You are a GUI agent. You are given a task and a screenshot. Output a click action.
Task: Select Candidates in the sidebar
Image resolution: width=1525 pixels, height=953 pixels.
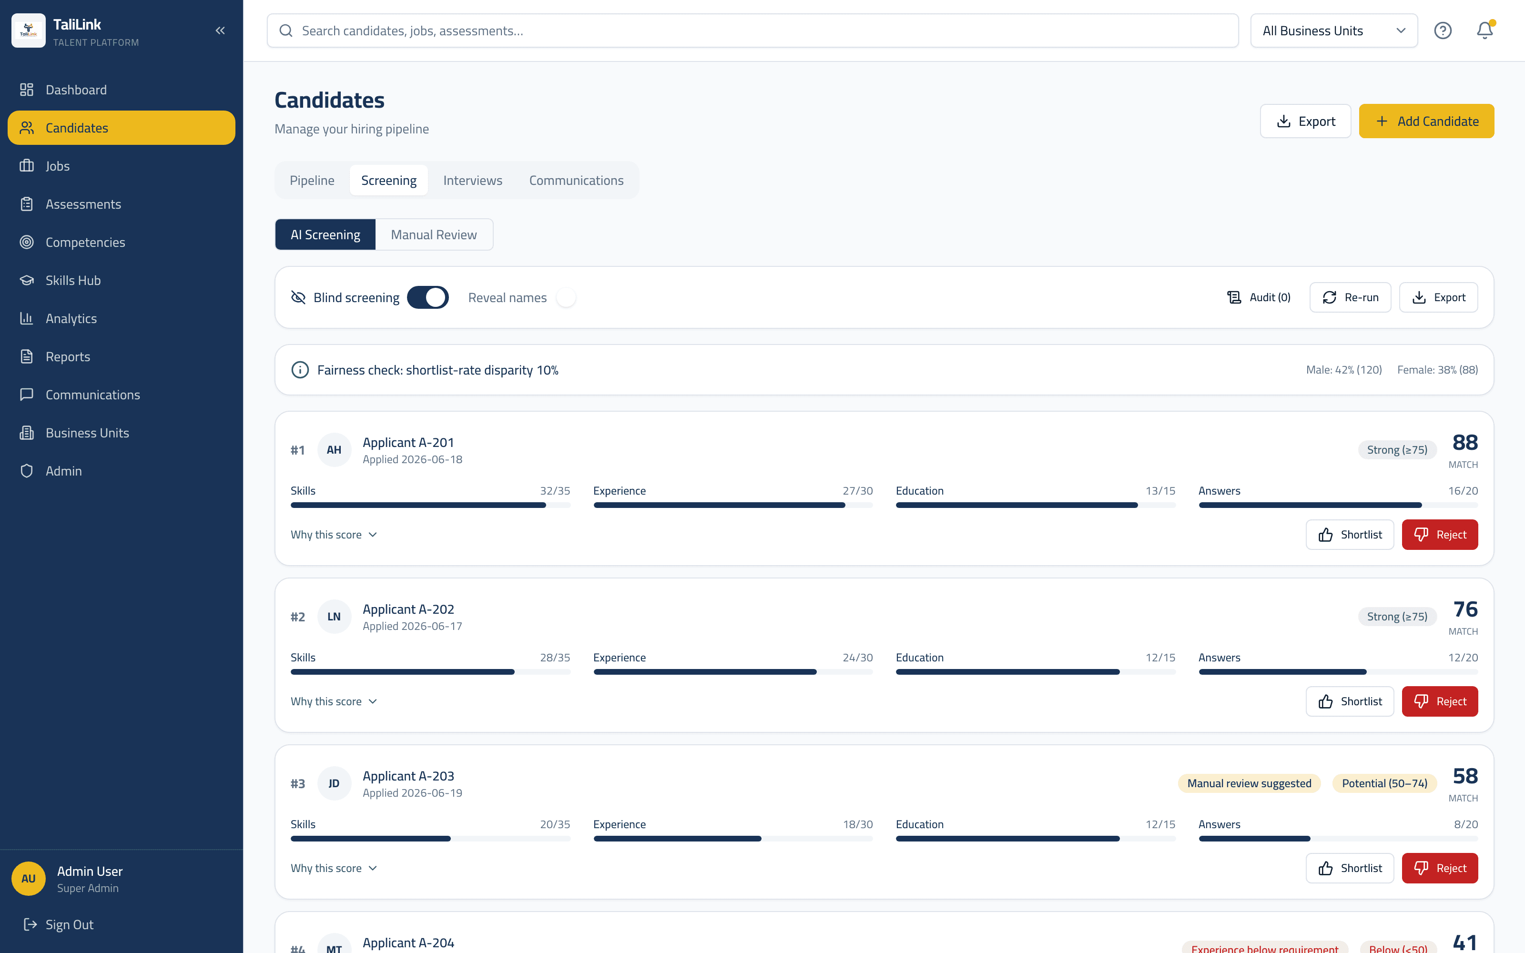click(x=121, y=128)
